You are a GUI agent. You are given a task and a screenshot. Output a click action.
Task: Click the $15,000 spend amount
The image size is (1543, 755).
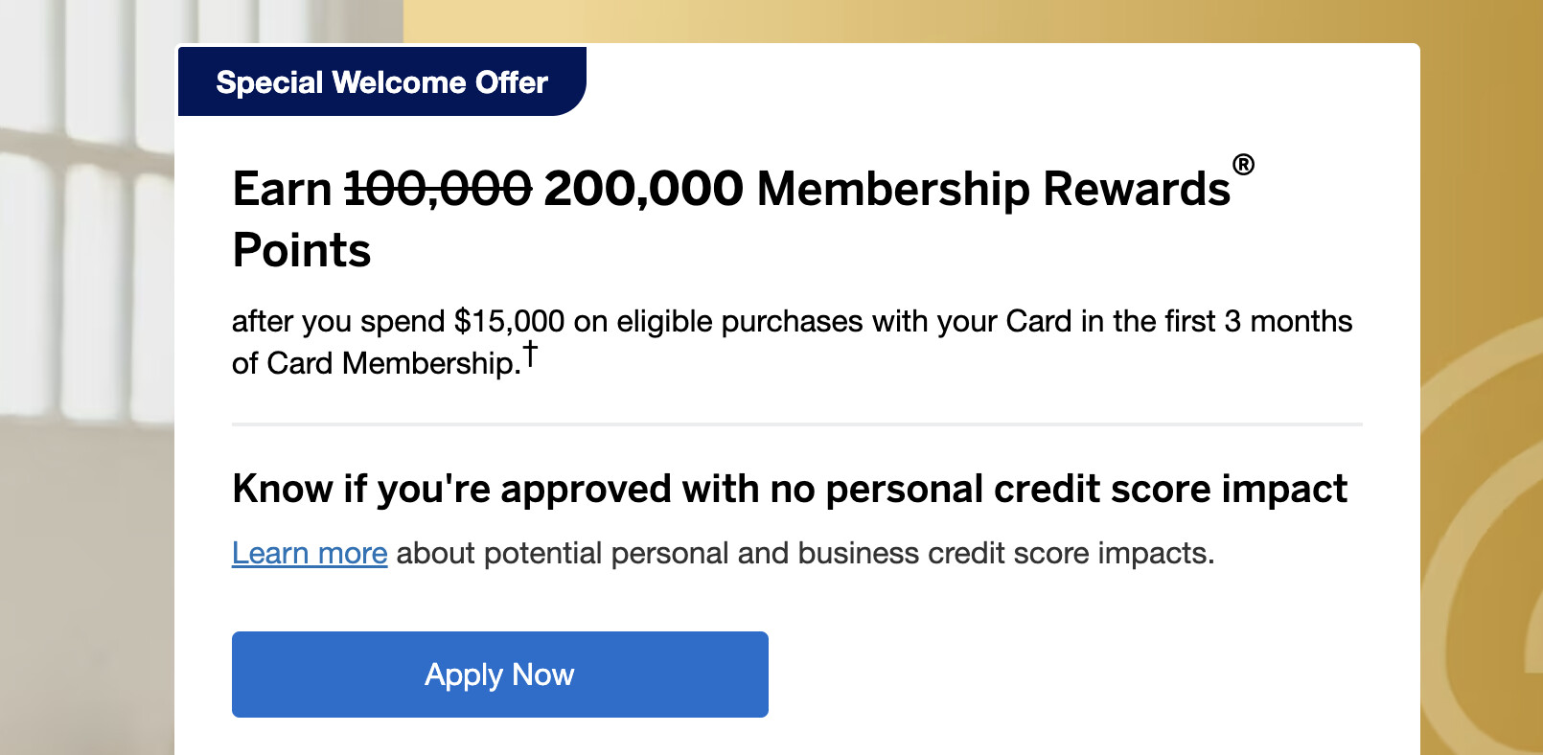(x=509, y=322)
